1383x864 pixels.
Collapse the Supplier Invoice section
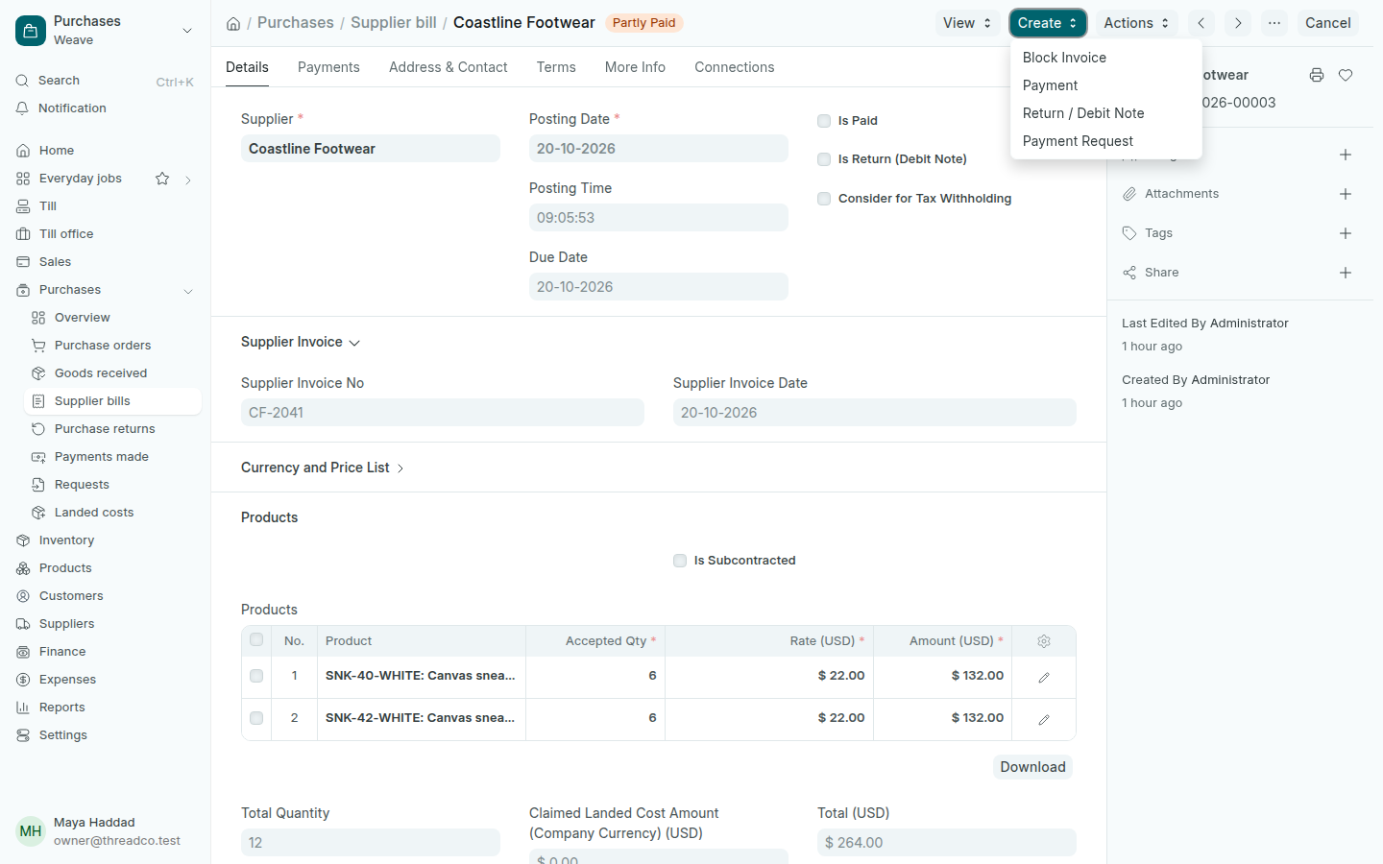point(301,343)
